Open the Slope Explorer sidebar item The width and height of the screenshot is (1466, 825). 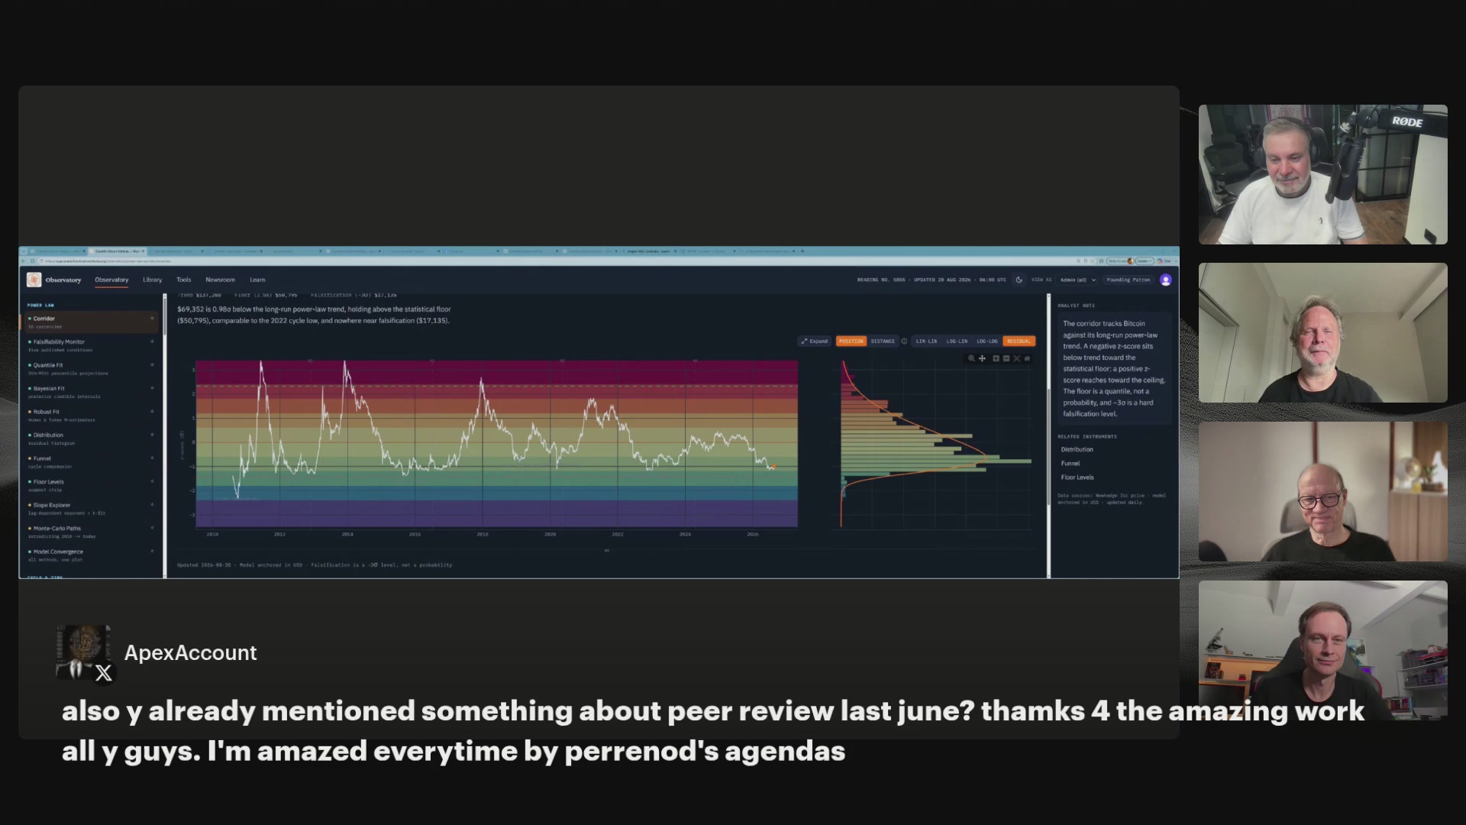click(90, 508)
